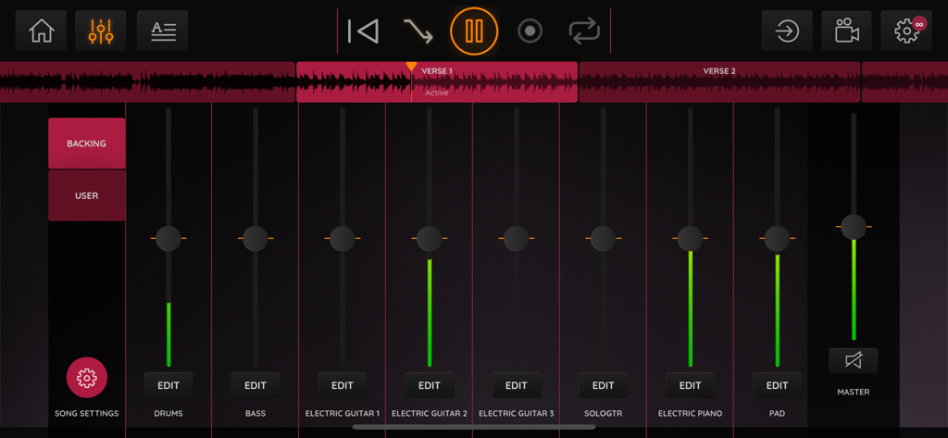This screenshot has height=438, width=948.
Task: Click the Electric Guitar 2 fader knob
Action: pos(430,238)
